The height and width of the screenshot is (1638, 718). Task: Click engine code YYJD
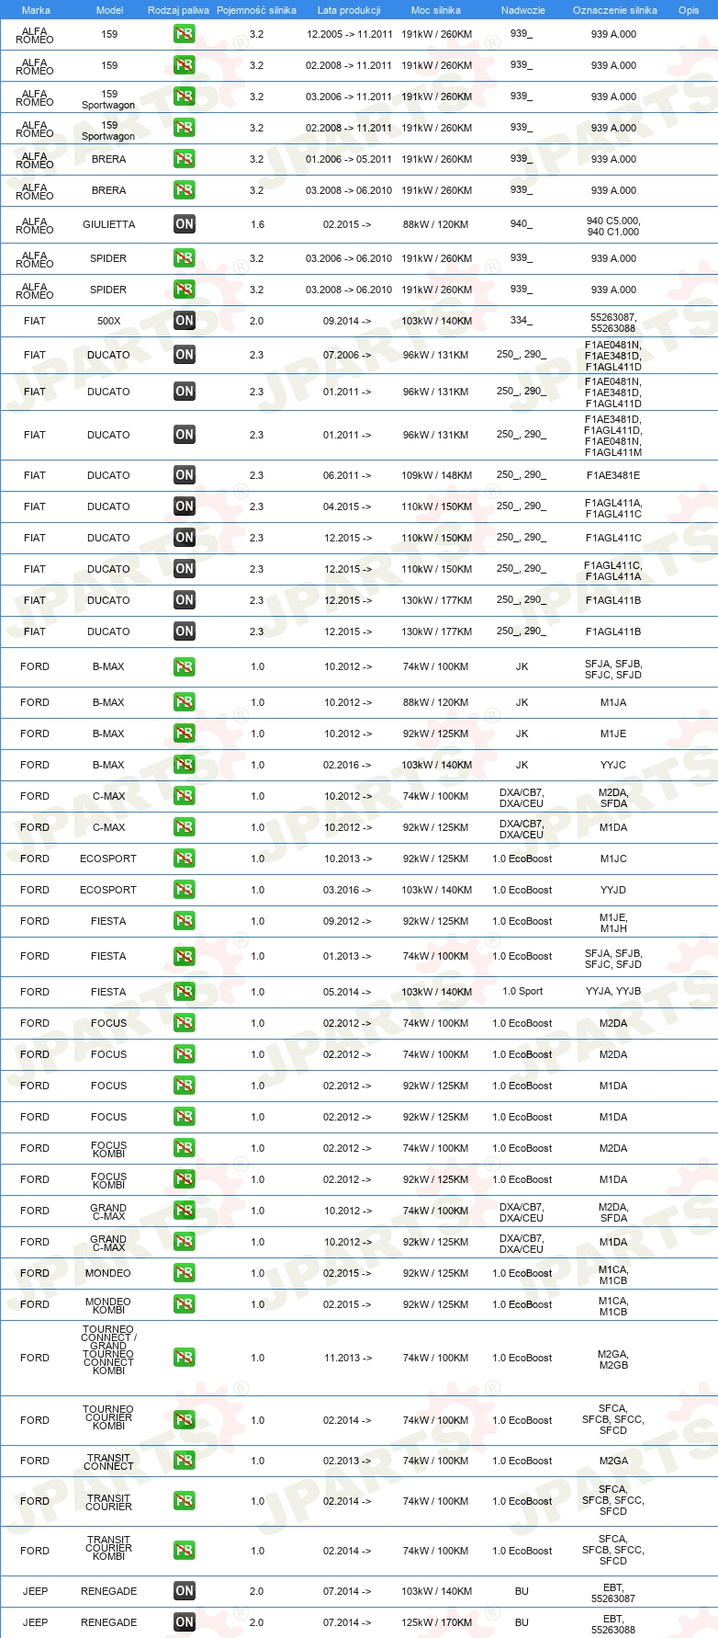click(x=613, y=890)
